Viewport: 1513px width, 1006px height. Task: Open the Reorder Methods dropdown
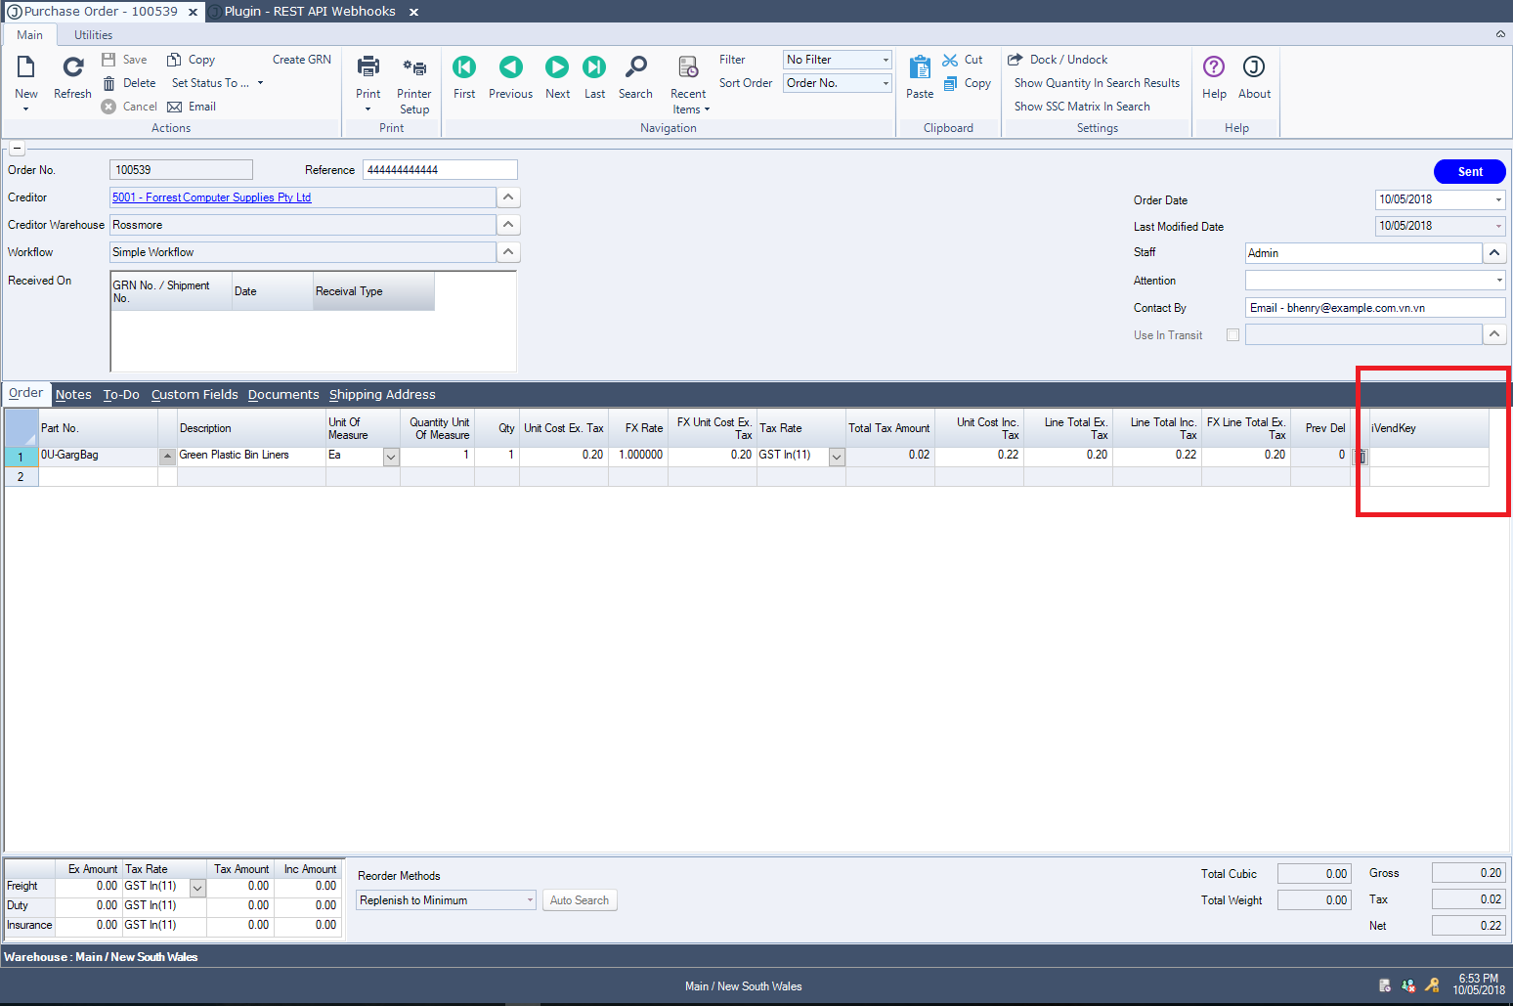pos(446,900)
